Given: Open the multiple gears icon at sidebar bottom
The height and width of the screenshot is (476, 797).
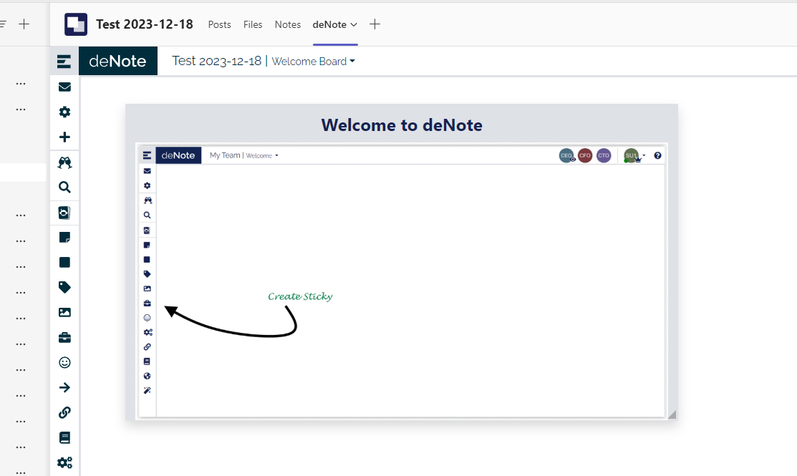Looking at the screenshot, I should click(x=64, y=462).
